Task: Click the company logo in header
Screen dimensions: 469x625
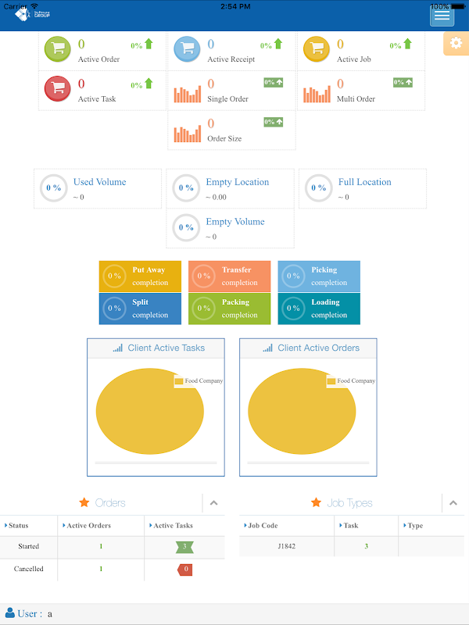Action: point(32,15)
